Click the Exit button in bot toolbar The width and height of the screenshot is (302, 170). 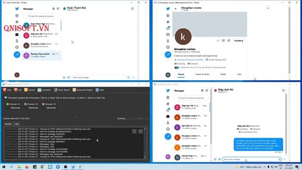(x=18, y=90)
